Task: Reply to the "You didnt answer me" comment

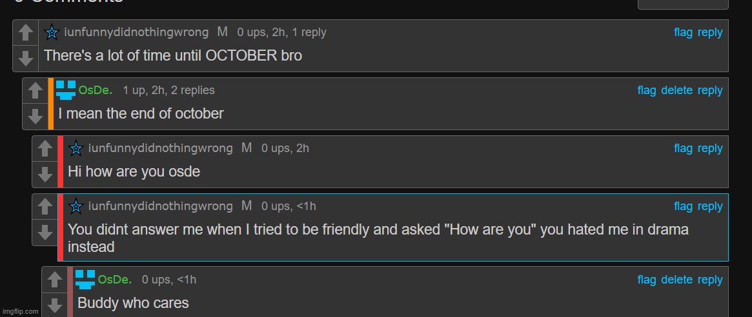Action: (x=710, y=206)
